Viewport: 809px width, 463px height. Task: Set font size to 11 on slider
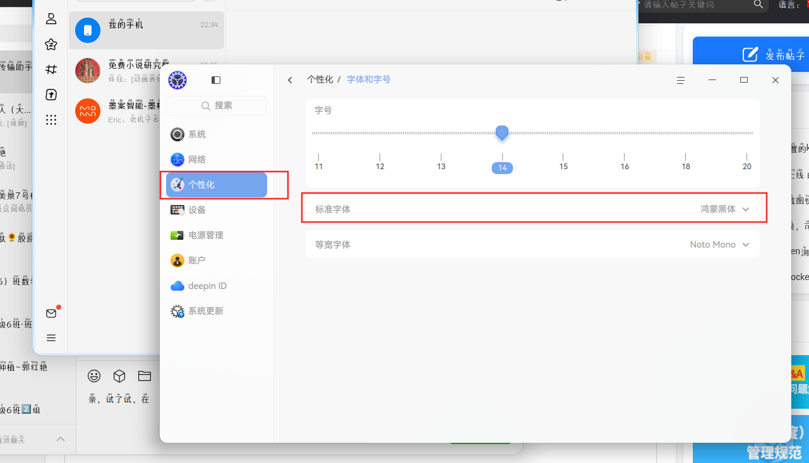point(319,167)
